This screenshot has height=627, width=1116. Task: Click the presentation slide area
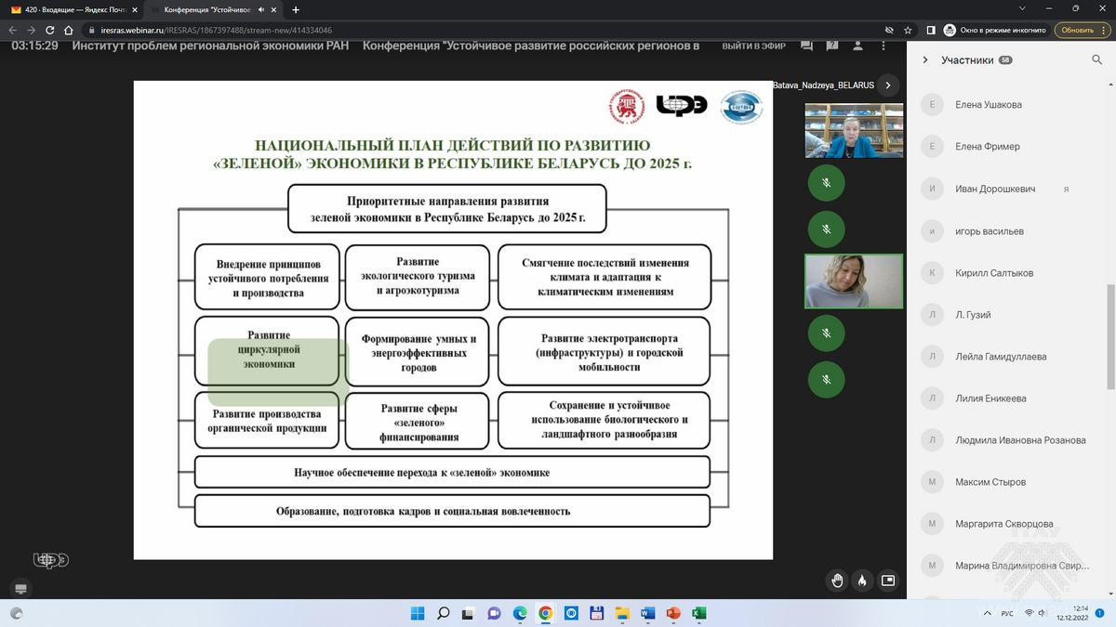coord(453,320)
